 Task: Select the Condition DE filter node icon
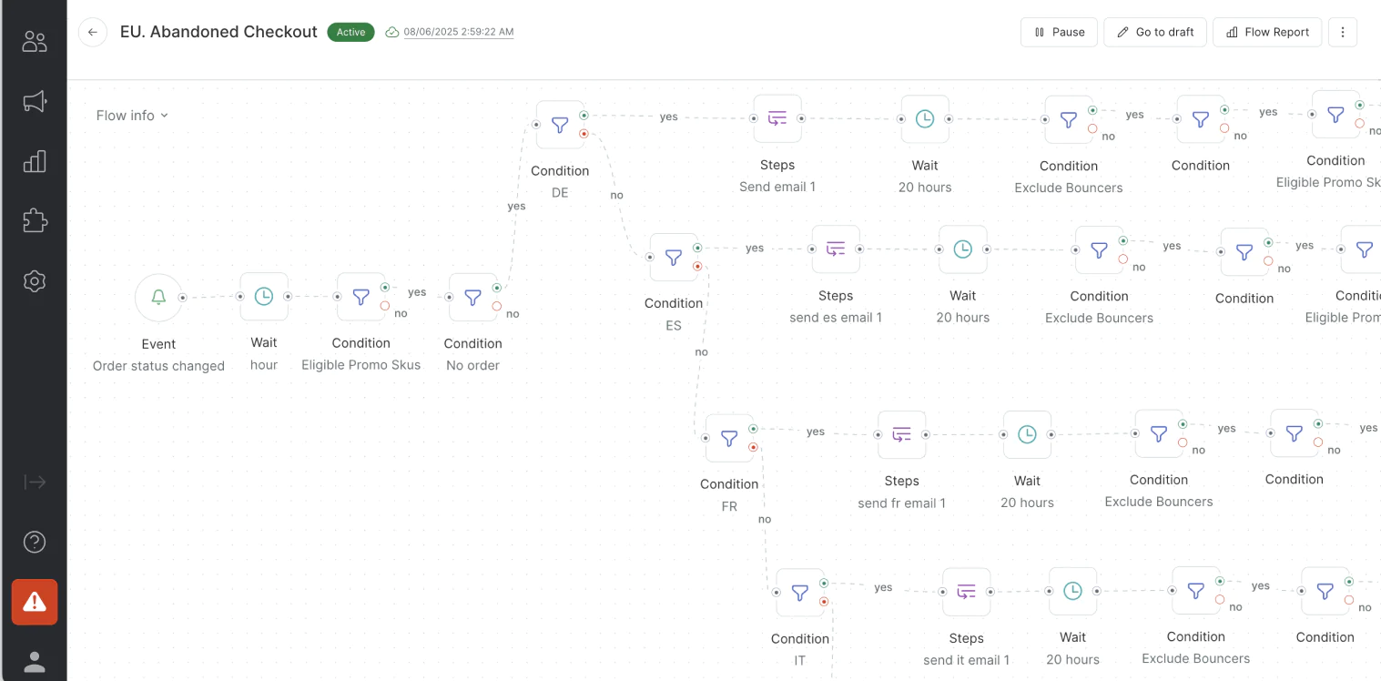pos(559,125)
